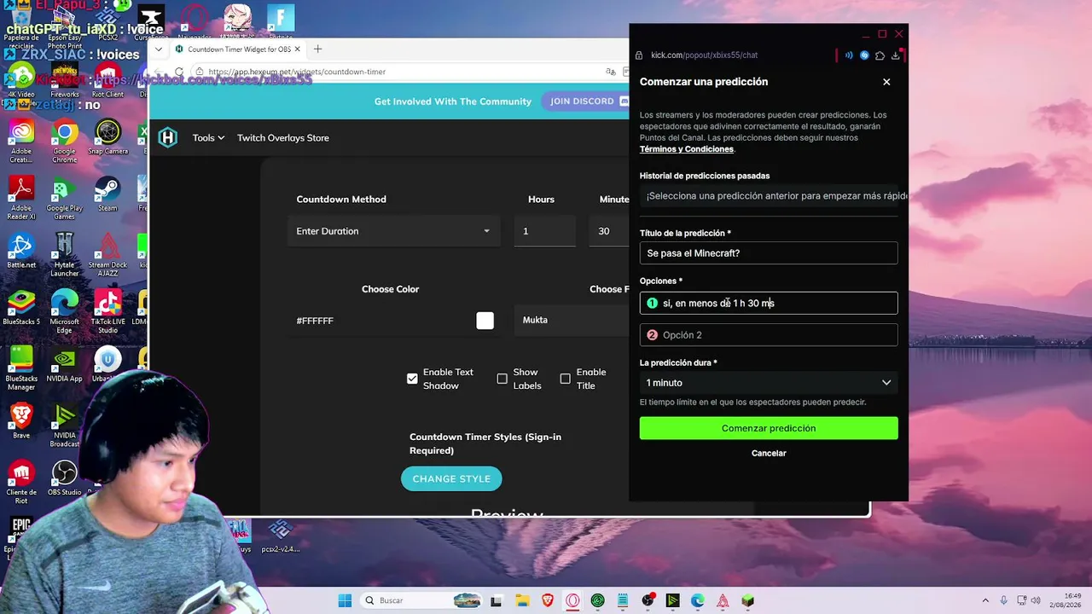
Task: Open Twitch Overlays Store menu item
Action: point(283,138)
